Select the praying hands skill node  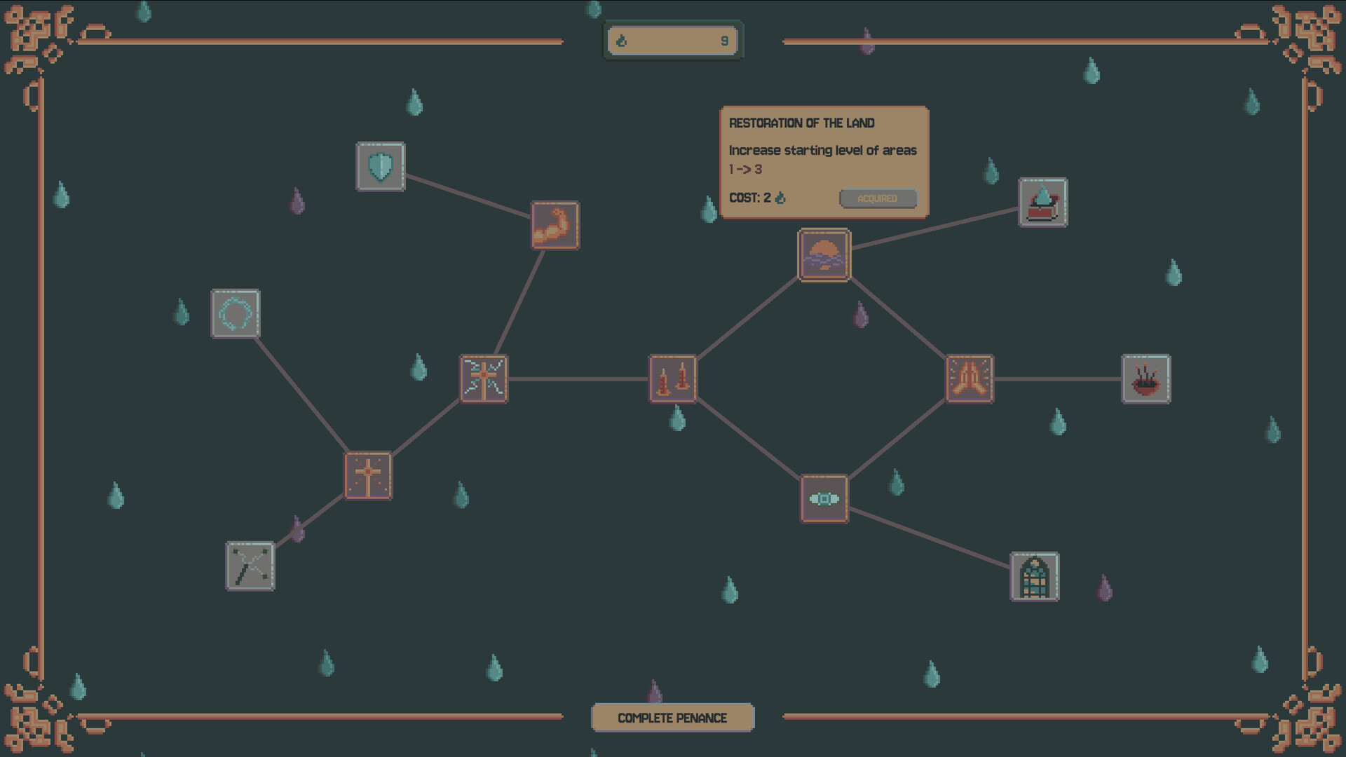point(970,378)
